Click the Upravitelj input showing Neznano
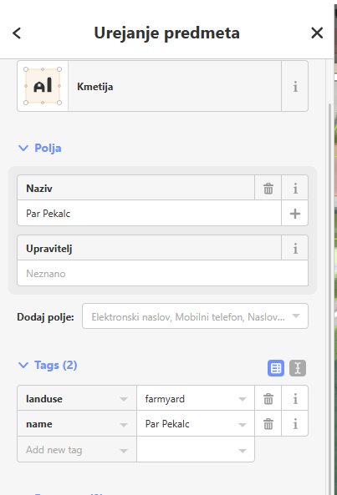Image resolution: width=337 pixels, height=495 pixels. [162, 274]
